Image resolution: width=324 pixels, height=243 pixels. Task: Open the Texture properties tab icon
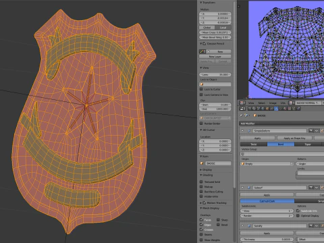coord(290,109)
